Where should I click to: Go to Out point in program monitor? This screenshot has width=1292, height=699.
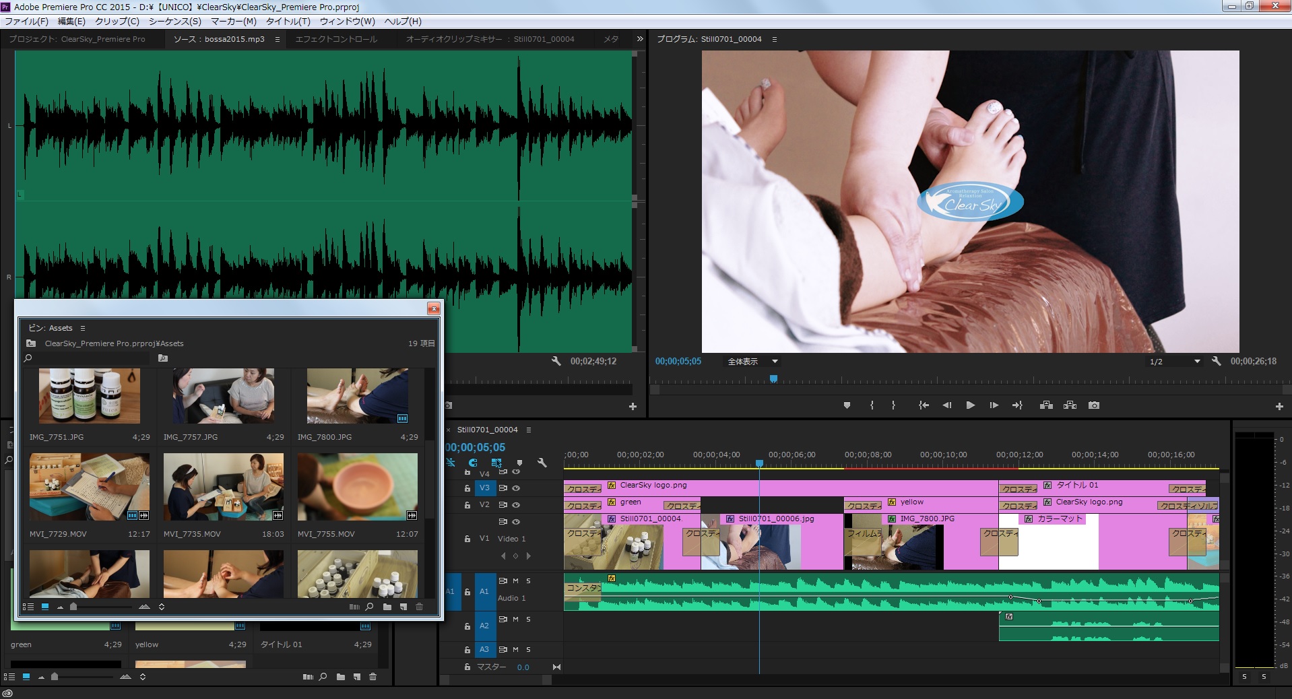pyautogui.click(x=1017, y=405)
